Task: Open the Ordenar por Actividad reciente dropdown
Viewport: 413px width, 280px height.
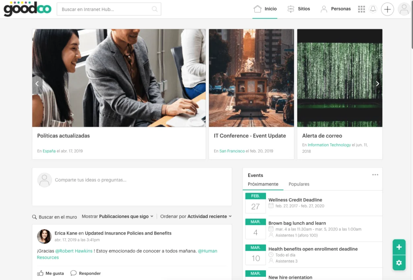Action: click(196, 216)
